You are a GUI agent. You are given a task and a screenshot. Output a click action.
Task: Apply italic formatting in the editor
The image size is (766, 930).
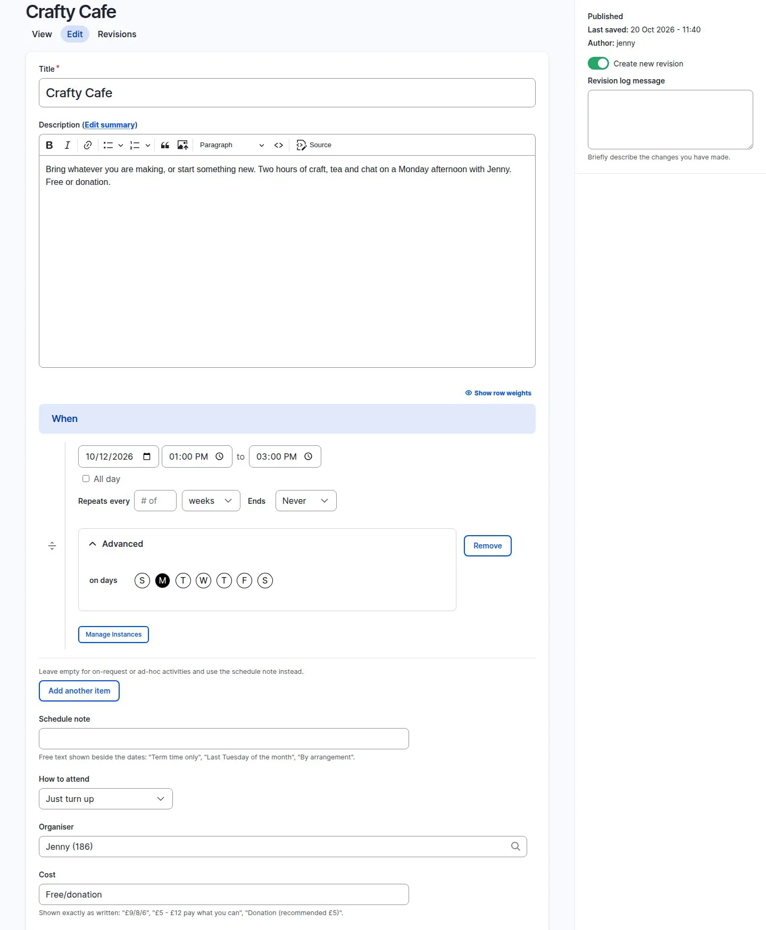(68, 145)
